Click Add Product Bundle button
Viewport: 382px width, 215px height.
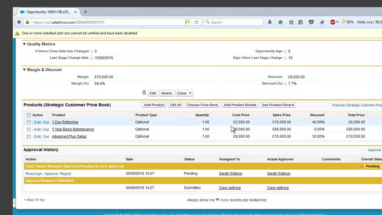[x=240, y=105]
